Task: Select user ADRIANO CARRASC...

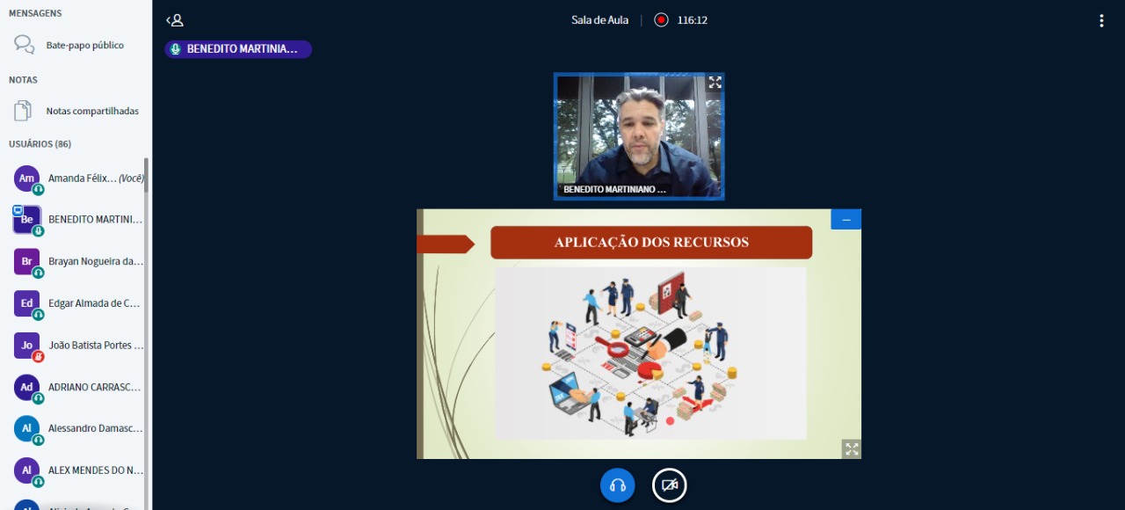Action: pos(76,387)
